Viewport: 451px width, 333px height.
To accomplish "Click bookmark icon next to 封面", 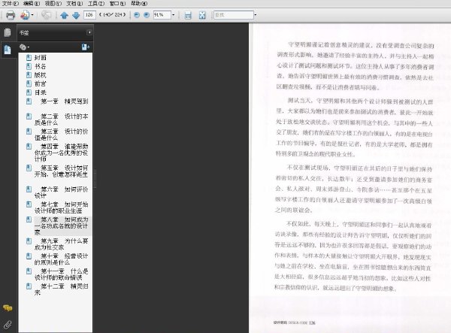I will click(x=29, y=58).
